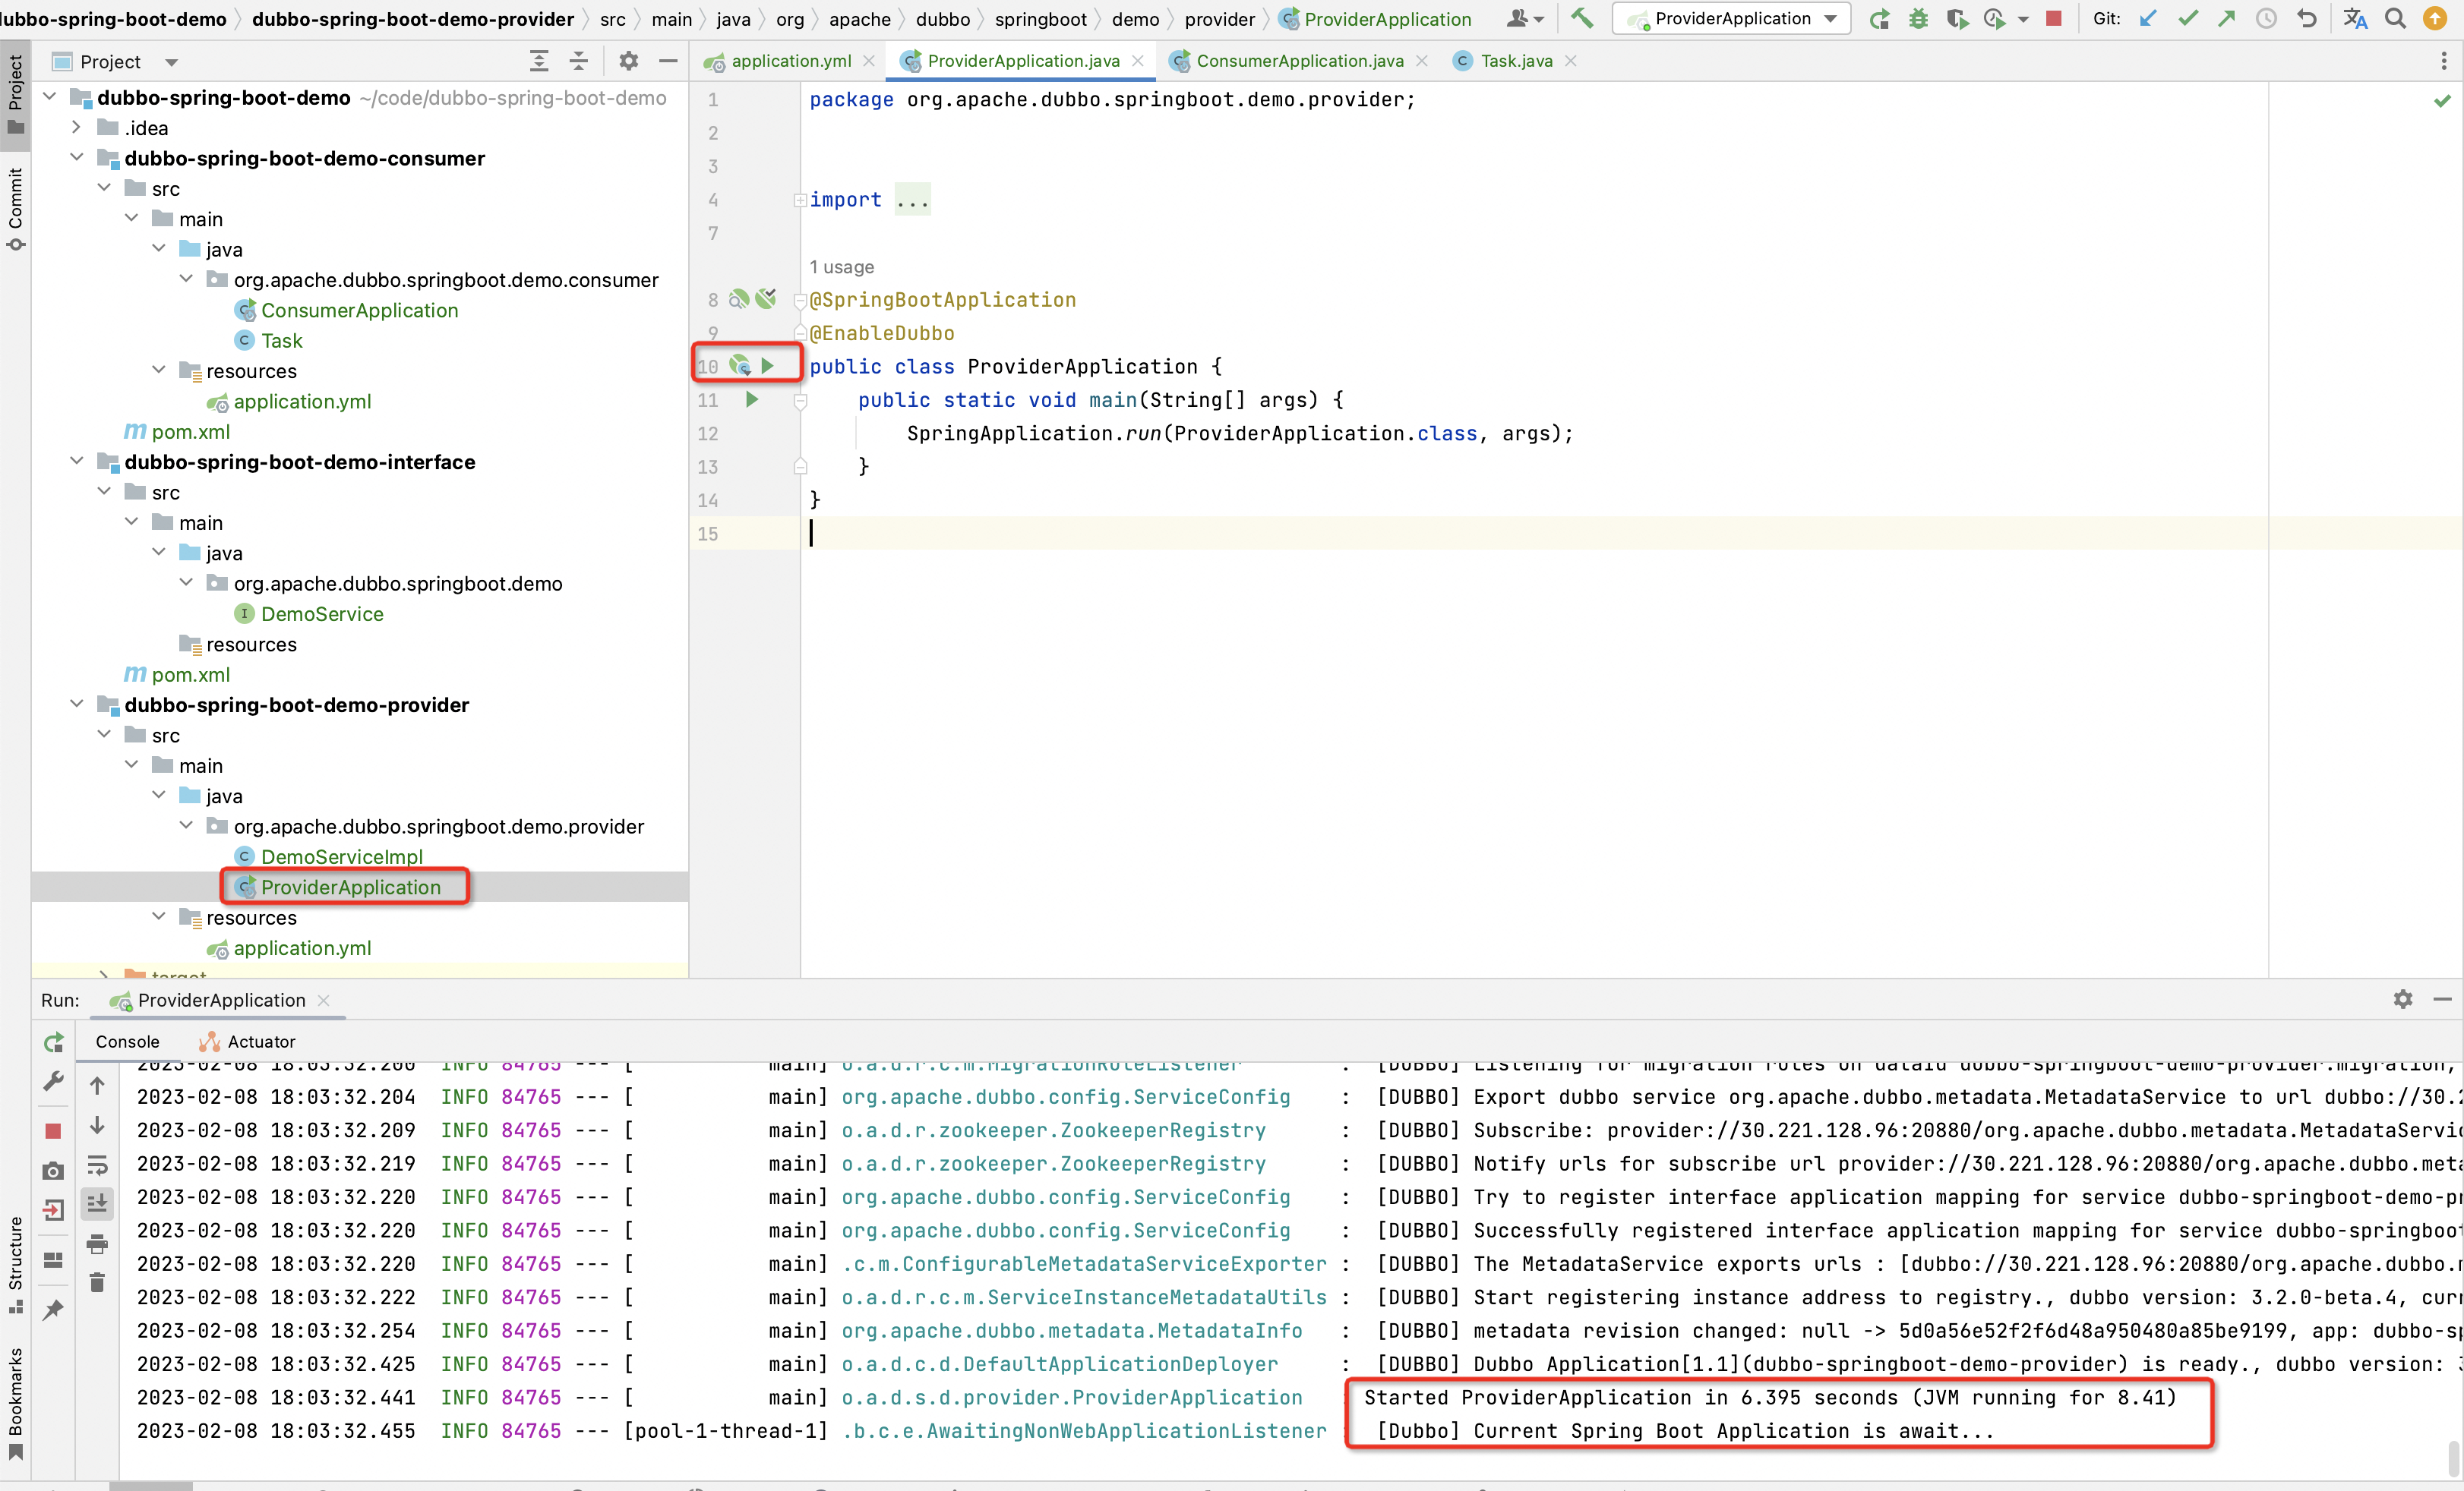Click the Git push arrow icon

pyautogui.click(x=2226, y=19)
